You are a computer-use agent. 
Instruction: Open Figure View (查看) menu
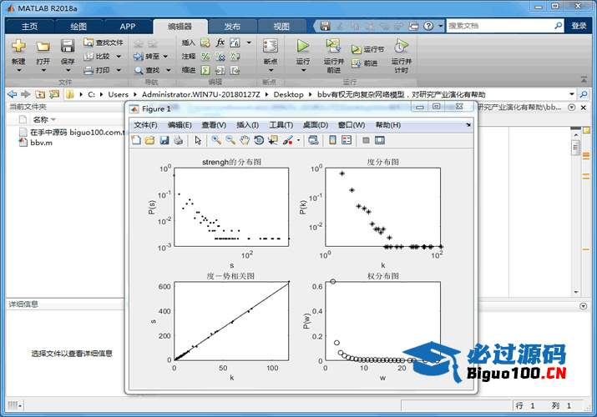coord(214,125)
